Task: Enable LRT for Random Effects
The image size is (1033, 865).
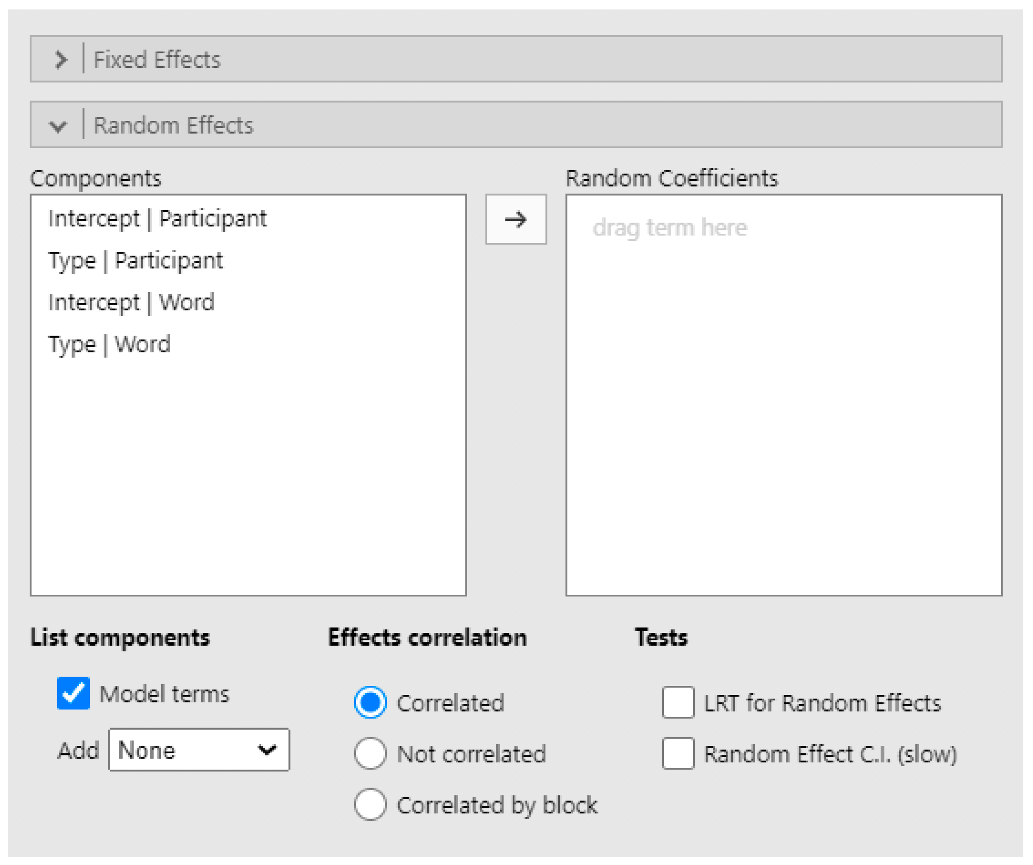Action: [x=678, y=703]
